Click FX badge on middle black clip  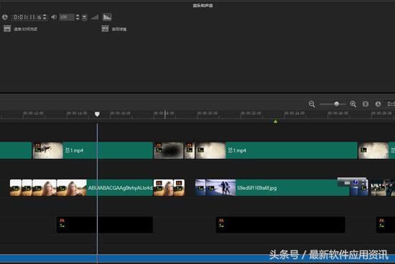pos(221,221)
